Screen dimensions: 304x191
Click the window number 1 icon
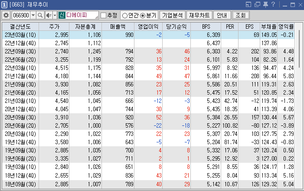pyautogui.click(x=4, y=5)
